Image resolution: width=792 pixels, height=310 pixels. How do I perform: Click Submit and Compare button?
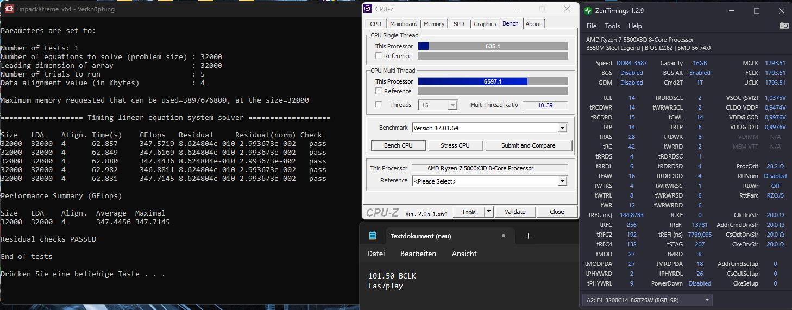[529, 145]
